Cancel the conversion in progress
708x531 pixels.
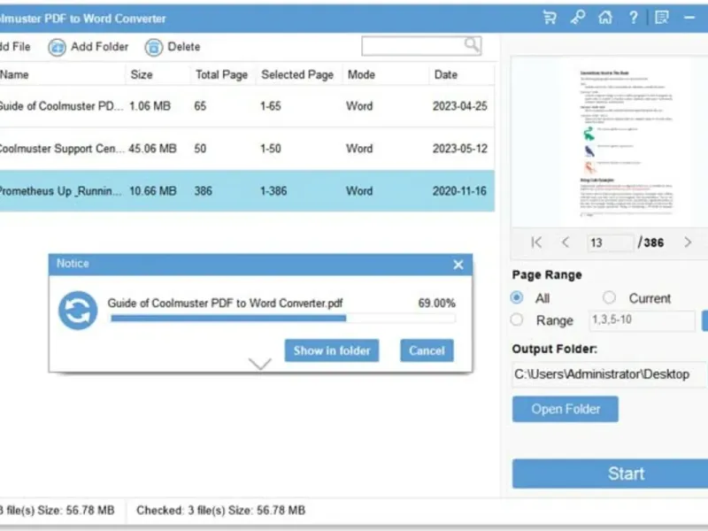(x=427, y=350)
